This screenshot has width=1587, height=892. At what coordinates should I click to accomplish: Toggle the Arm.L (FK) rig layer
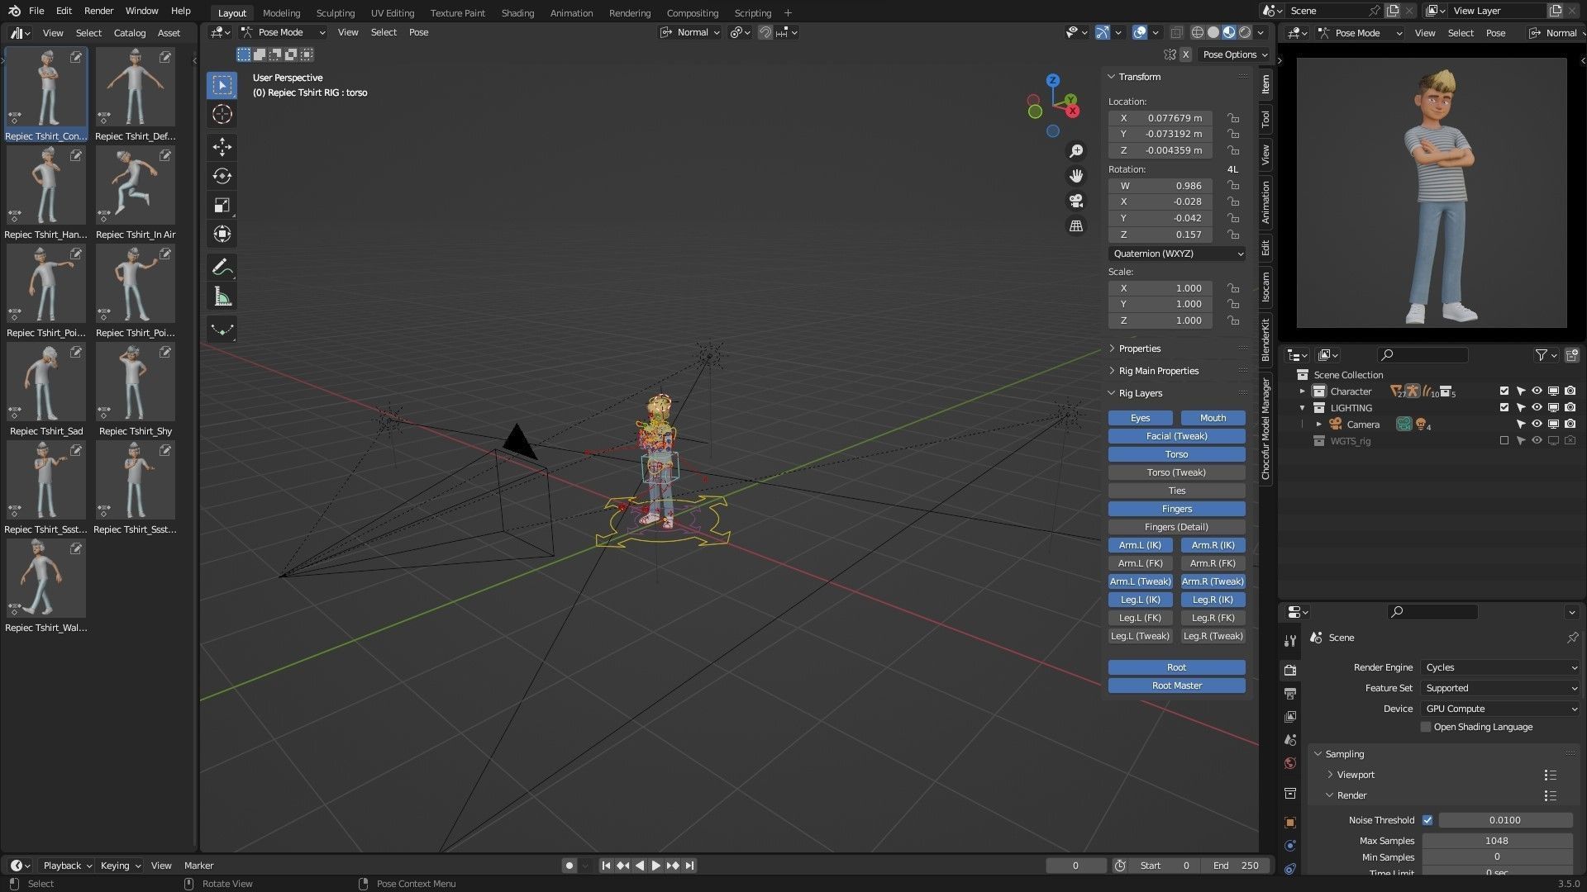coord(1140,563)
